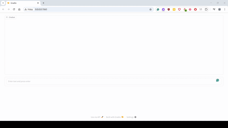Focus the 'Enter text and press enter' field
228x128 pixels.
114,81
